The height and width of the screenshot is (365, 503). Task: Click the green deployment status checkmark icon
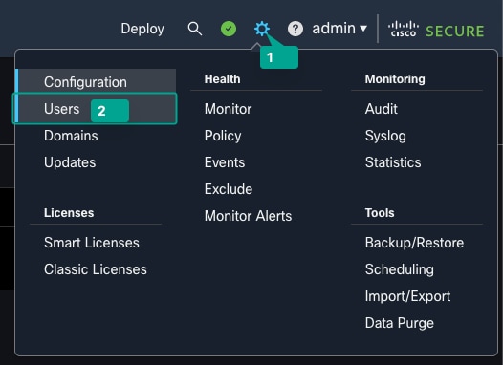pos(229,29)
